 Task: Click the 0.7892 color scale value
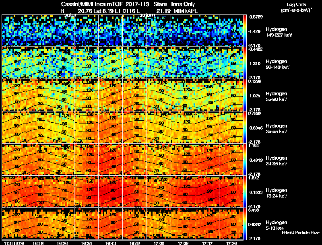click(x=255, y=113)
